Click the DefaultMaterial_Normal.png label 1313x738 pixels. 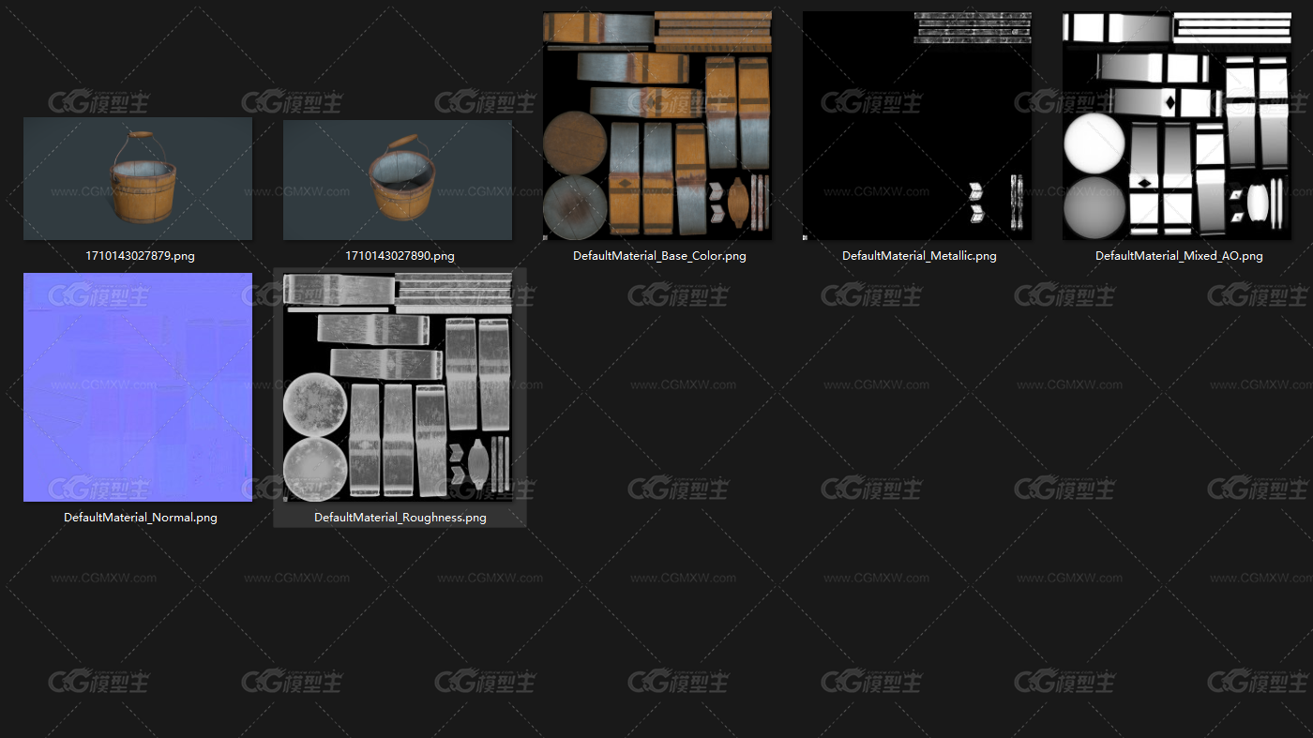tap(141, 517)
